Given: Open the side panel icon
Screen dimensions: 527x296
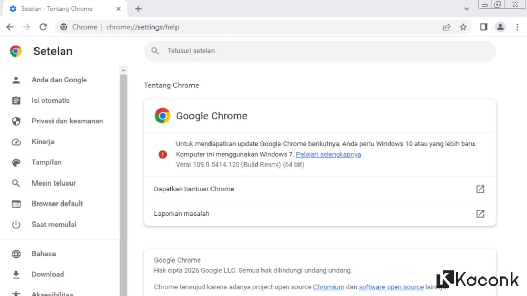Looking at the screenshot, I should 484,27.
